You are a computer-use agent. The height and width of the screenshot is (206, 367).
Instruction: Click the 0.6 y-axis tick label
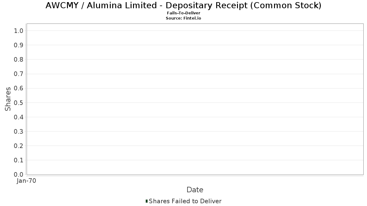click(x=19, y=88)
